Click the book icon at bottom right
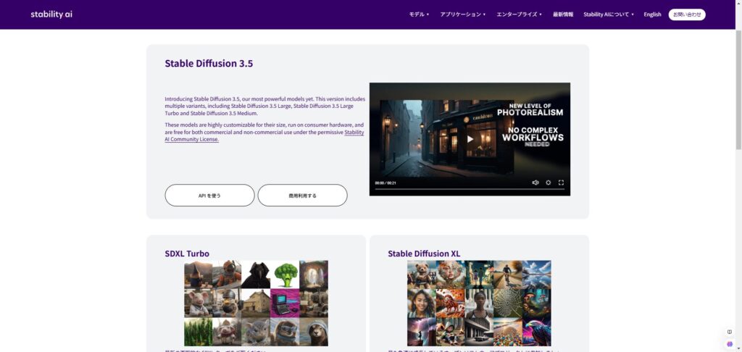 click(x=729, y=332)
